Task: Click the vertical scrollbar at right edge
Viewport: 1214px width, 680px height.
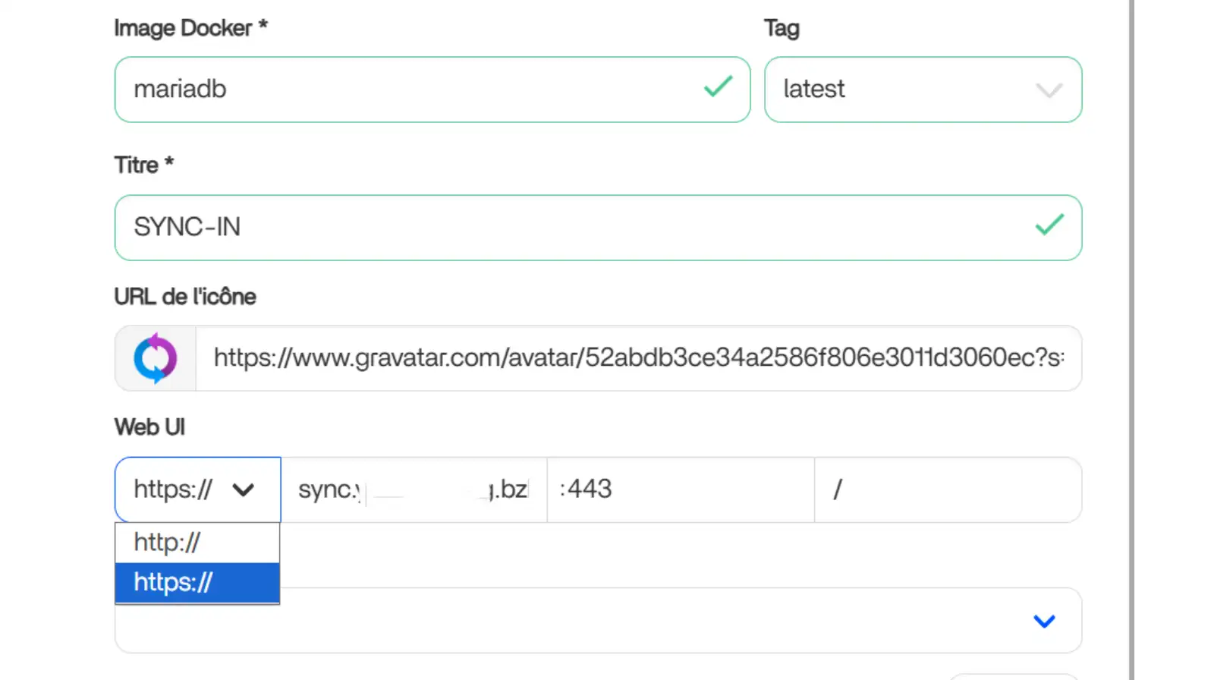Action: (1131, 340)
